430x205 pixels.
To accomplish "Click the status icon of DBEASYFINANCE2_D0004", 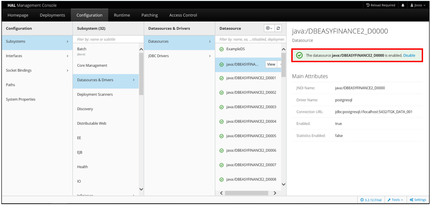I will [222, 122].
